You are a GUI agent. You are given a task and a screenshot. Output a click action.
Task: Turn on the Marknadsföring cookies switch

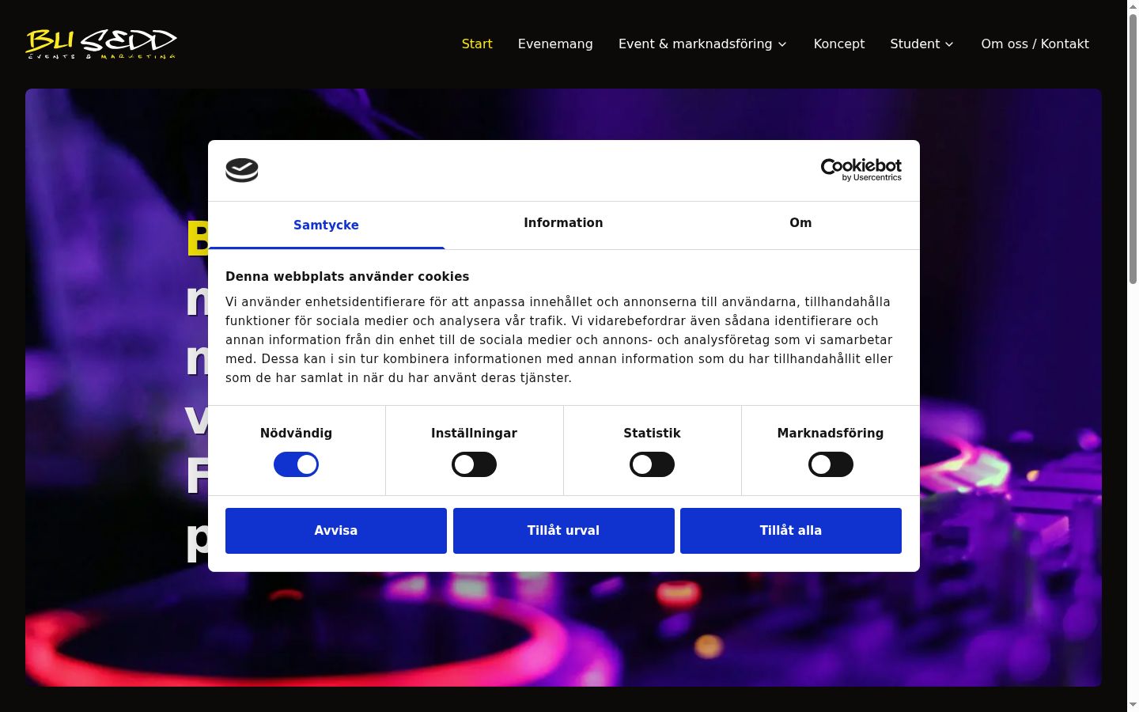pyautogui.click(x=831, y=464)
